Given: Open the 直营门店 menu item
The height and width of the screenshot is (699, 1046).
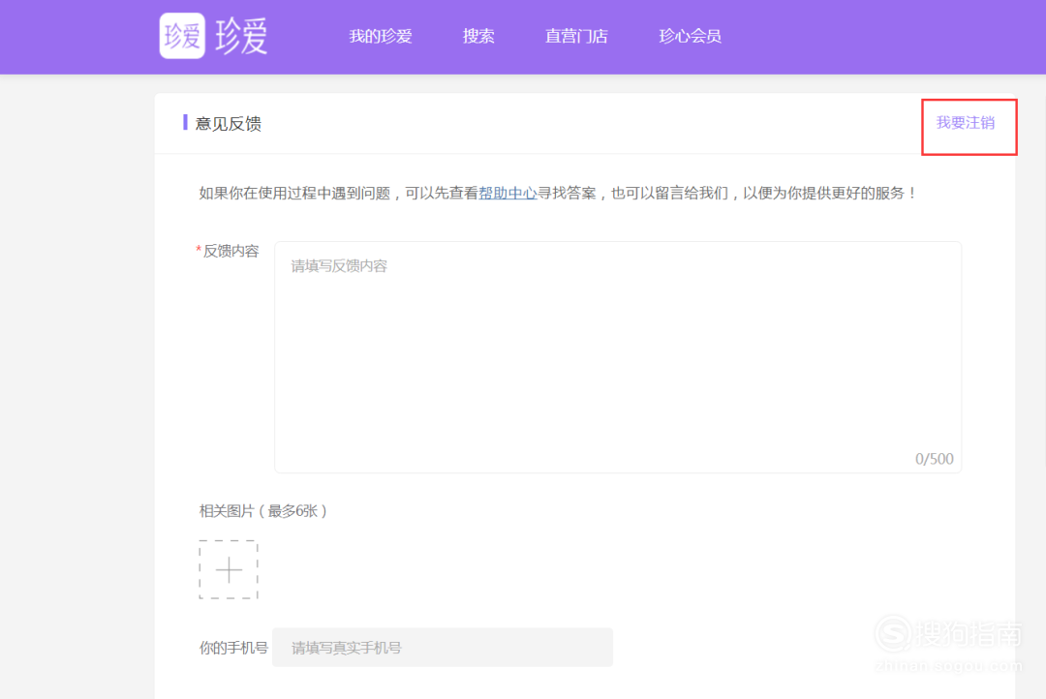Looking at the screenshot, I should click(x=576, y=36).
